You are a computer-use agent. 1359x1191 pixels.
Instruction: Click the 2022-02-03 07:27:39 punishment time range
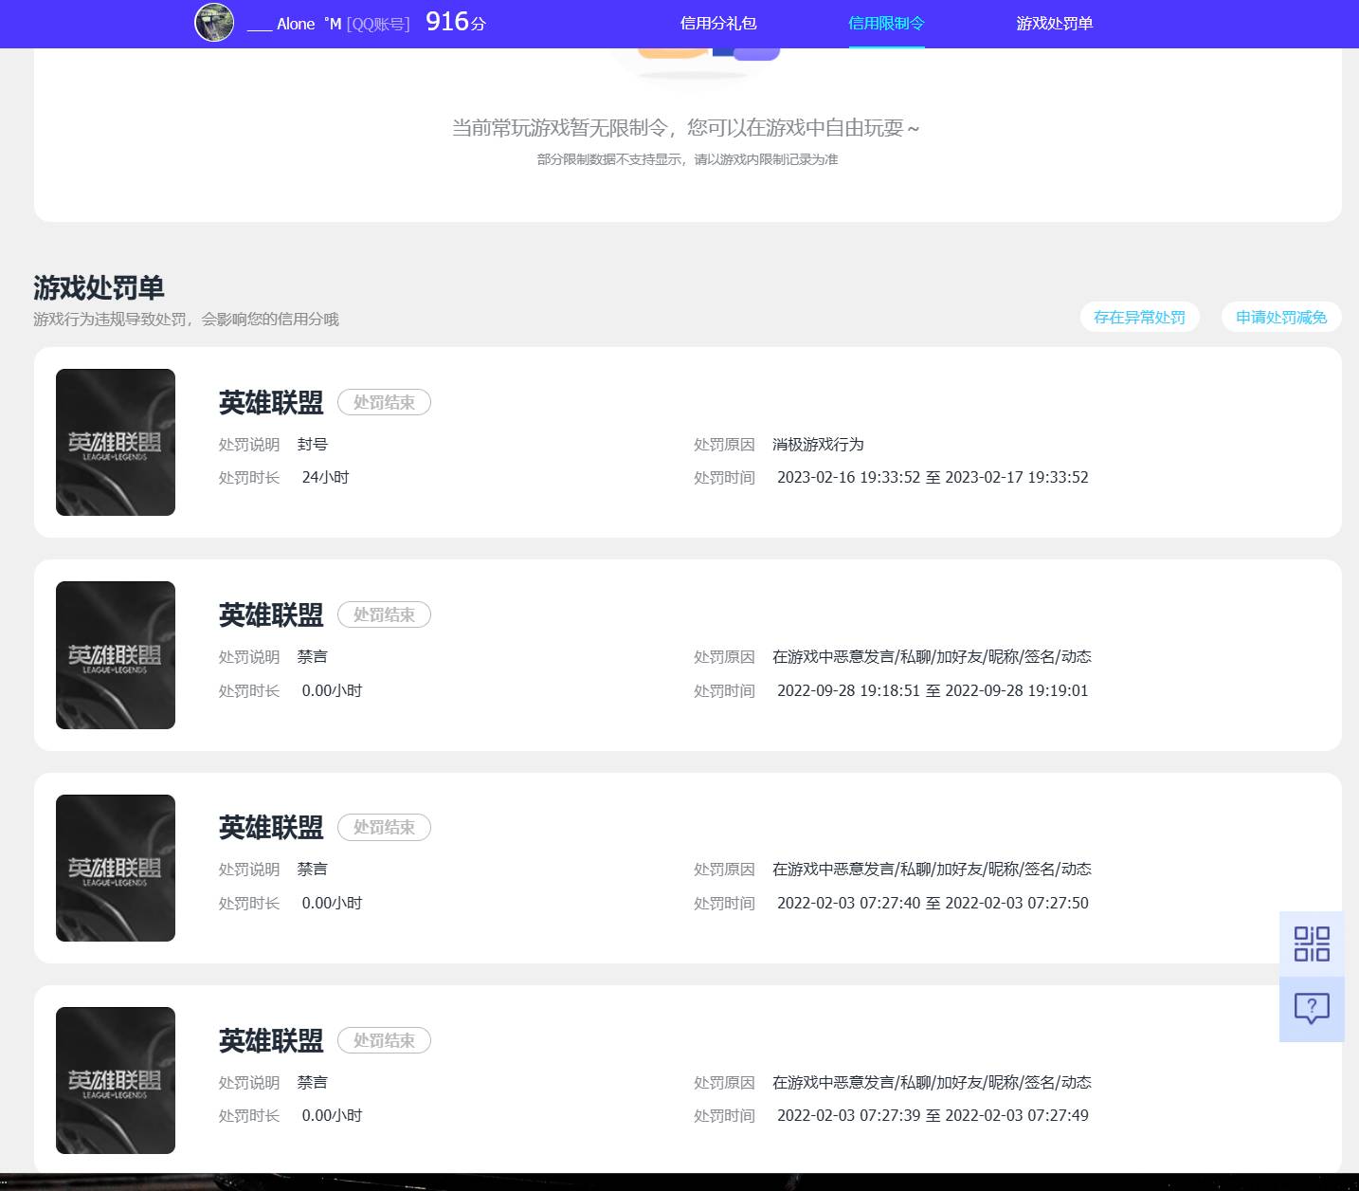coord(933,1115)
